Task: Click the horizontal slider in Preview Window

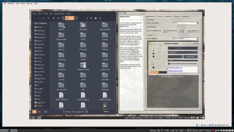Action: 183,64
